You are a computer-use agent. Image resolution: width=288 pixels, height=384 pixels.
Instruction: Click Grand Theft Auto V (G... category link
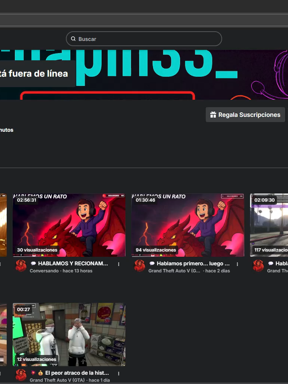tap(175, 271)
